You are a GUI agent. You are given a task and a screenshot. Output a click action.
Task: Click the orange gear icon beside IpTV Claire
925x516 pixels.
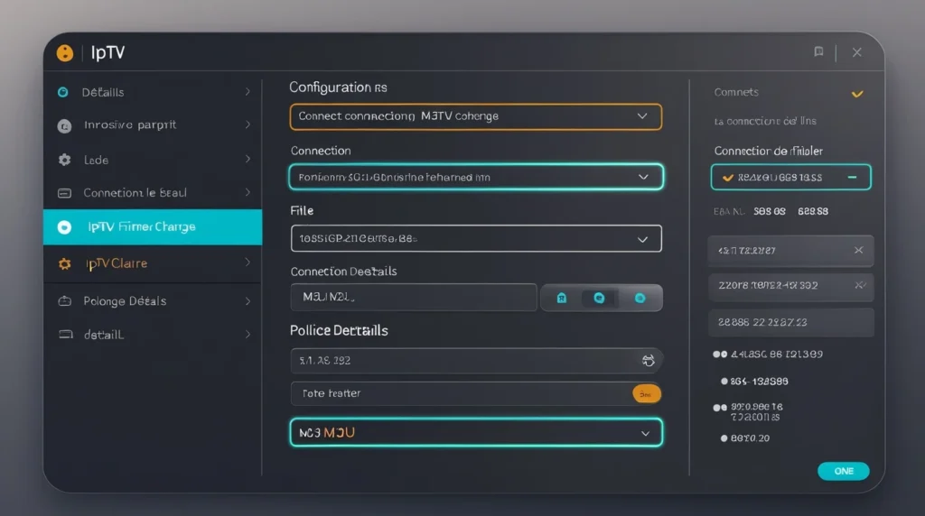[x=64, y=264]
